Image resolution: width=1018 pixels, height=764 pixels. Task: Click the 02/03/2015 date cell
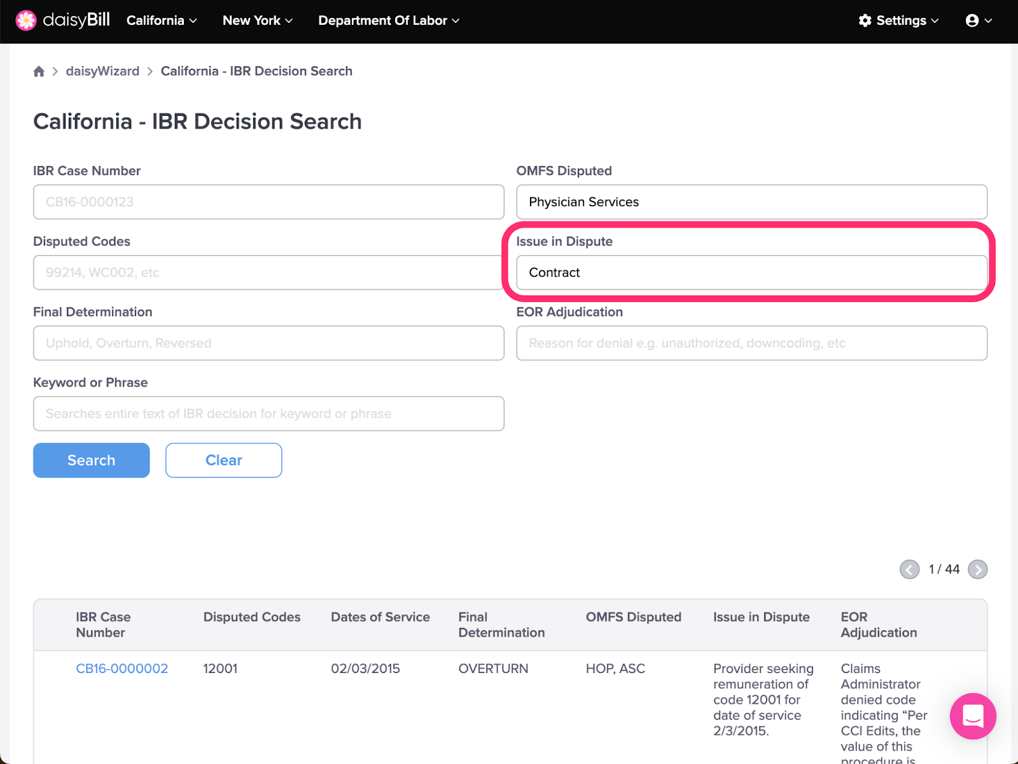365,669
